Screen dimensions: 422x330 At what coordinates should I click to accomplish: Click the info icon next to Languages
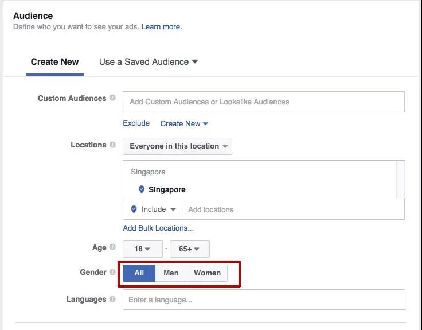(x=112, y=299)
